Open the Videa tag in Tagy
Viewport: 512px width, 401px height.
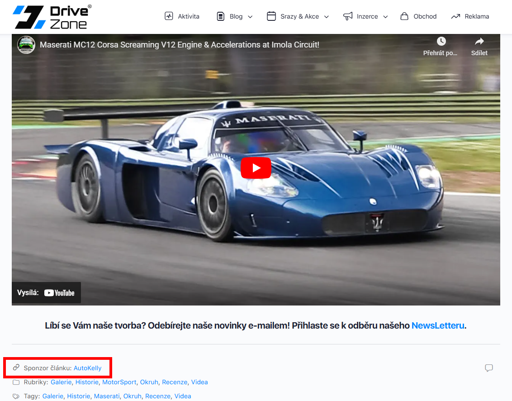click(x=183, y=396)
